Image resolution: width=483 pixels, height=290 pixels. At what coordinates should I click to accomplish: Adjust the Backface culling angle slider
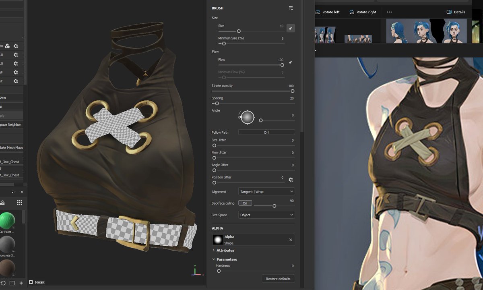[x=275, y=206]
